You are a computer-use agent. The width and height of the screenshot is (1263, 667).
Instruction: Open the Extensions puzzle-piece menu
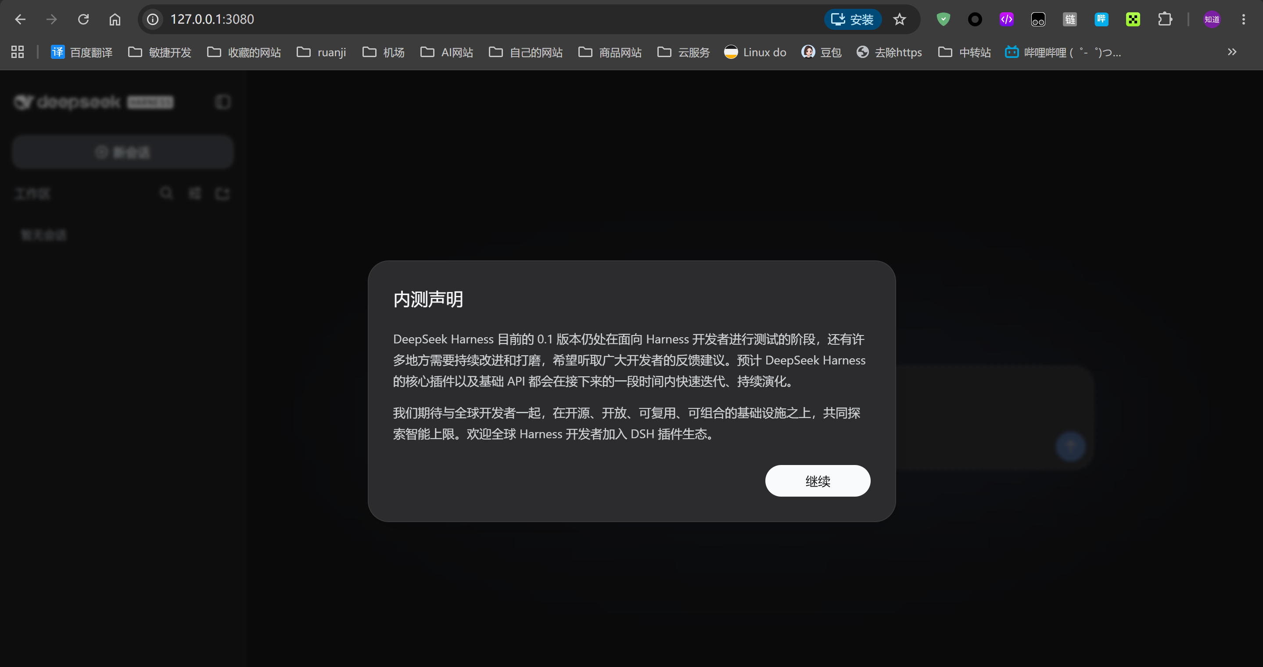point(1165,19)
